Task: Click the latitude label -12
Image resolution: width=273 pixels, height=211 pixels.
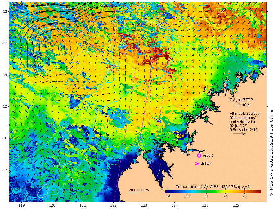Action: [x=5, y=11]
